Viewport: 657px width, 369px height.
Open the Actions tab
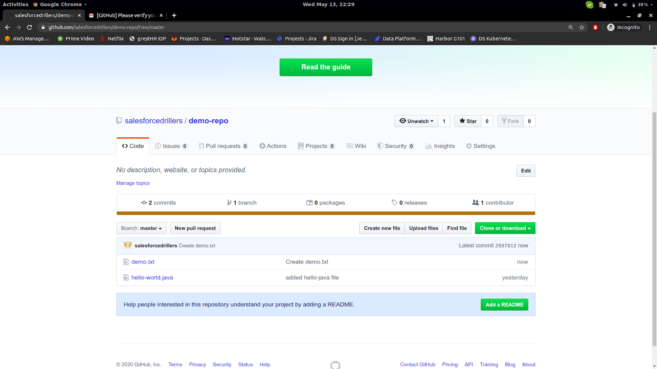click(273, 146)
